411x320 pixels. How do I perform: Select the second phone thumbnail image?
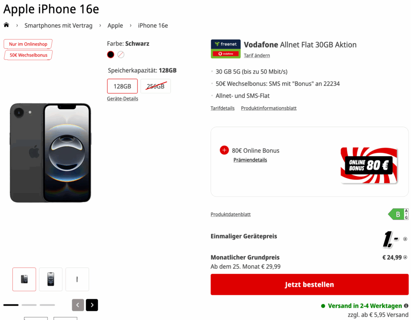tap(50, 279)
